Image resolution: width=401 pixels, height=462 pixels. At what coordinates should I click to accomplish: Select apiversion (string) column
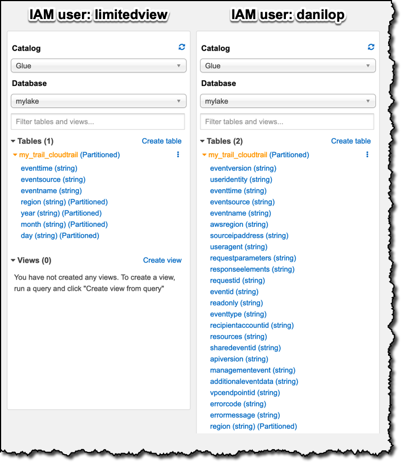pos(239,359)
